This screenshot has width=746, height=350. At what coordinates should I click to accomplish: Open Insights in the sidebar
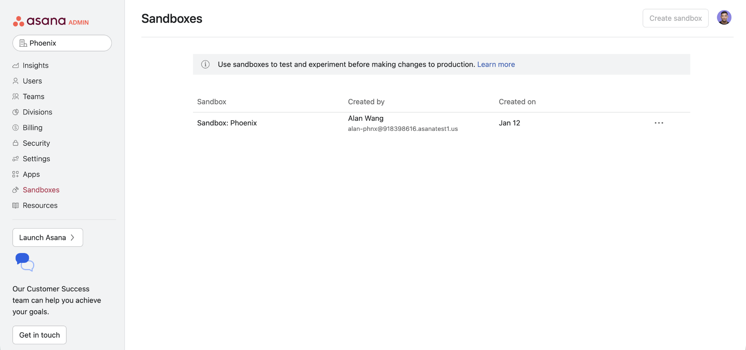(35, 66)
